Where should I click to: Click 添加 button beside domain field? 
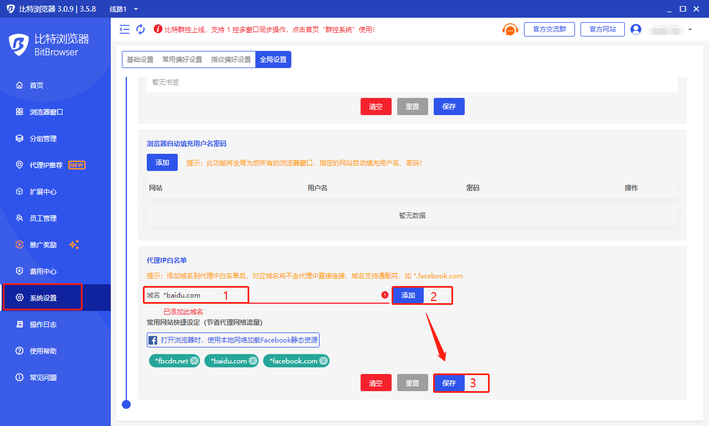point(408,295)
